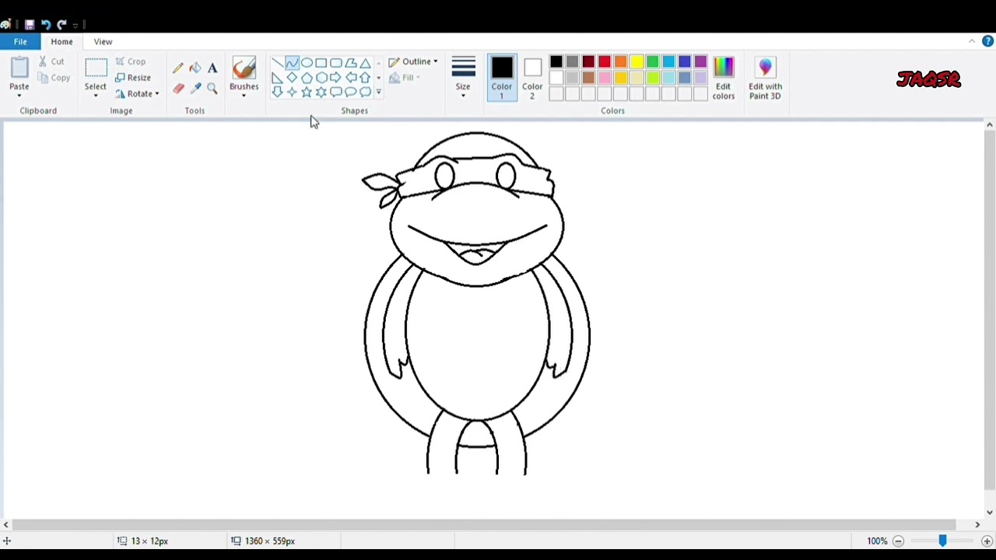Expand the Brushes dropdown arrow

(x=244, y=95)
